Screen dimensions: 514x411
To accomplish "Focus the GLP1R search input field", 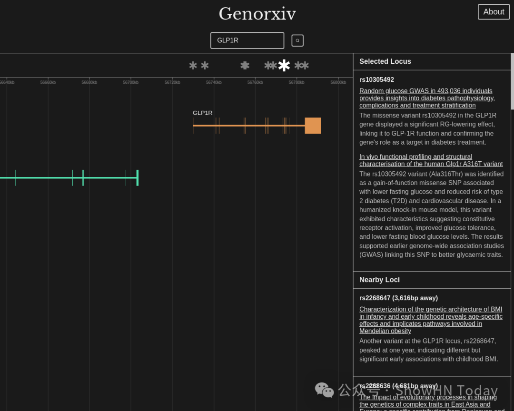I will [247, 40].
